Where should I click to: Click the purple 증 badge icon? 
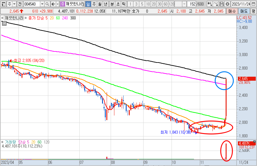tap(63, 4)
